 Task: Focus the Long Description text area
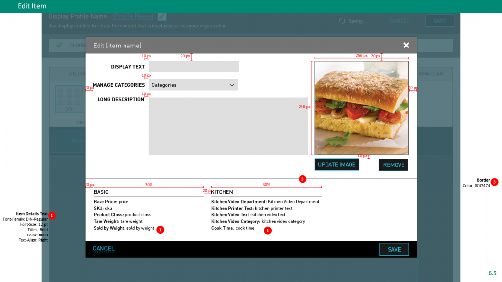(x=228, y=126)
